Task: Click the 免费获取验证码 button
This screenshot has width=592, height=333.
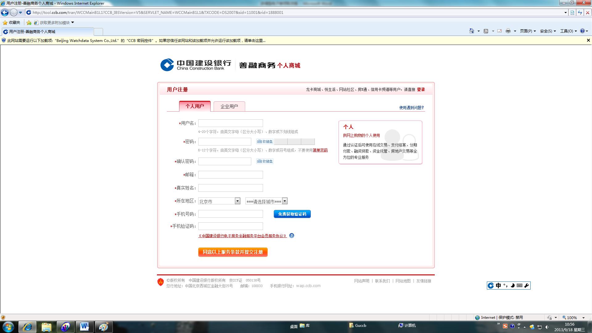Action: click(x=292, y=214)
